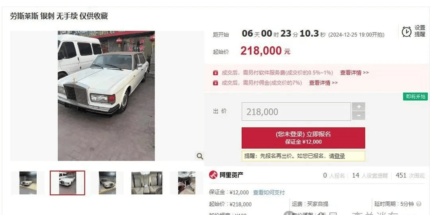Click the main Rolls-Royce photo
430x215 pixels.
click(106, 96)
